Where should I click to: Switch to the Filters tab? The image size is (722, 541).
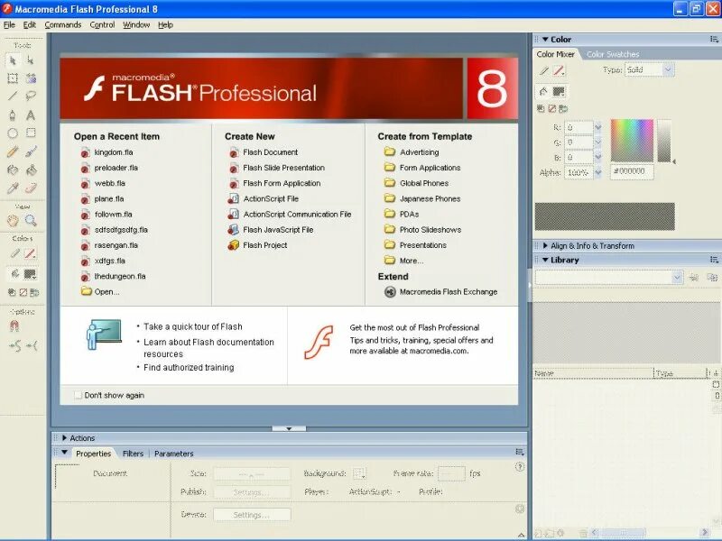click(133, 454)
